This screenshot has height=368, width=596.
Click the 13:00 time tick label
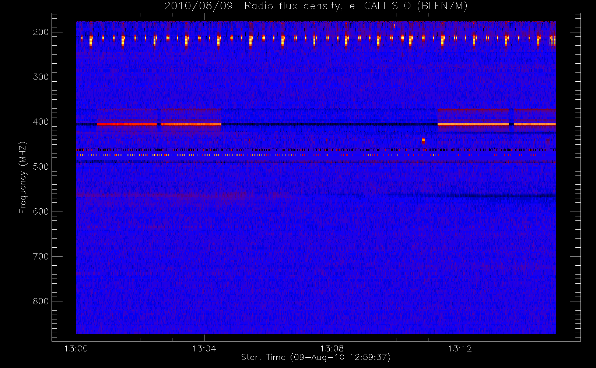point(76,348)
